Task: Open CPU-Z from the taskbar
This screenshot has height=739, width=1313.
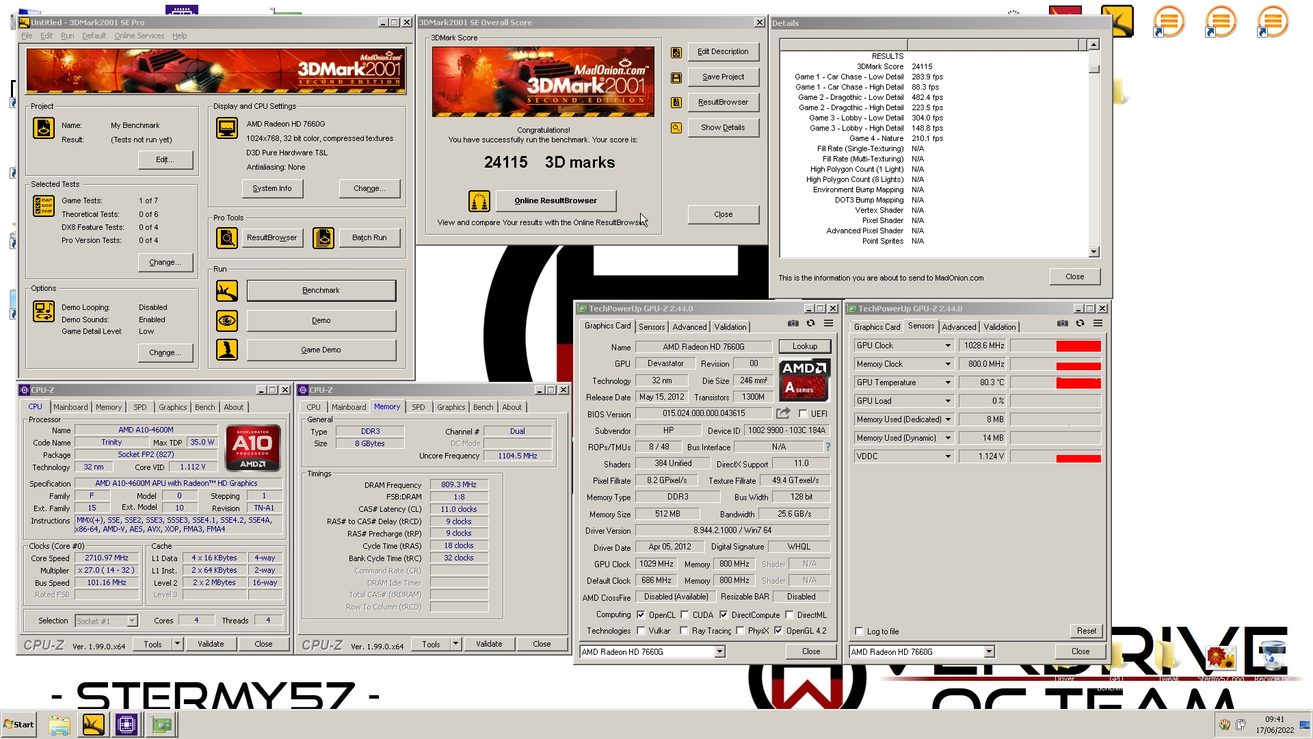Action: click(x=127, y=725)
